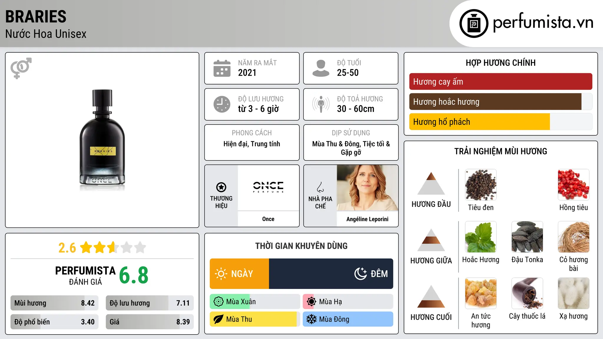Click the autumn leaf icon
Screen dimensions: 603x339
218,319
